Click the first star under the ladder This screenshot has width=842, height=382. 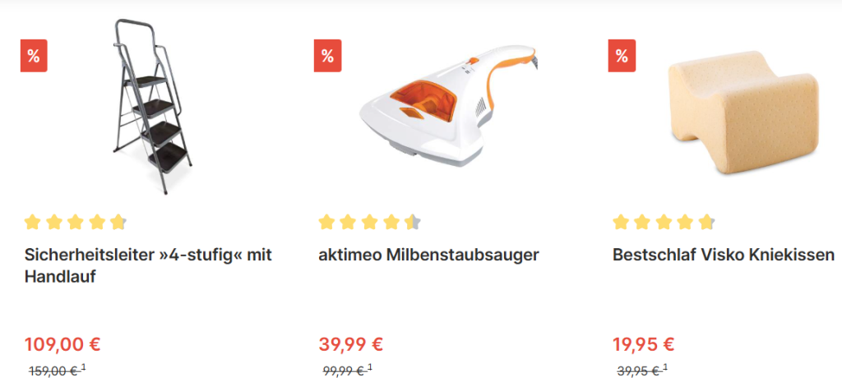(x=33, y=222)
